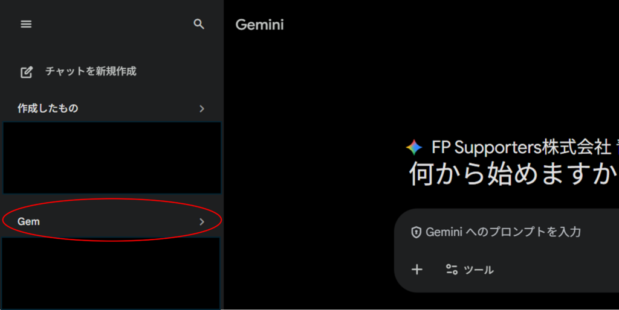This screenshot has height=310, width=619.
Task: Open the Gem sidebar item
Action: click(x=29, y=221)
